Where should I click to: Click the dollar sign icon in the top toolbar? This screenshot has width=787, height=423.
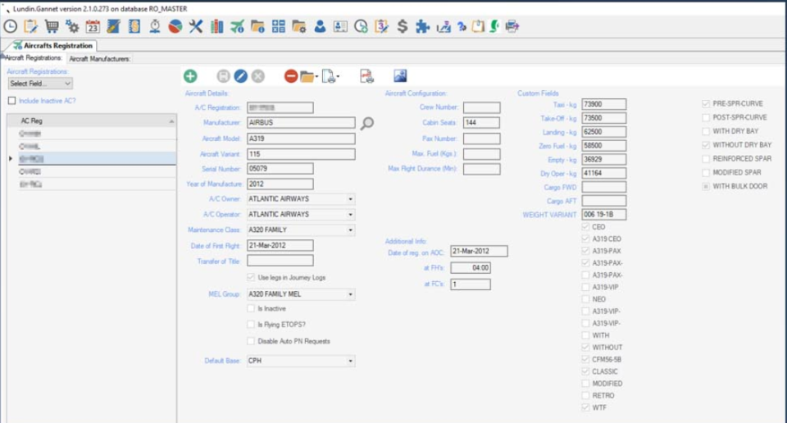pos(403,26)
